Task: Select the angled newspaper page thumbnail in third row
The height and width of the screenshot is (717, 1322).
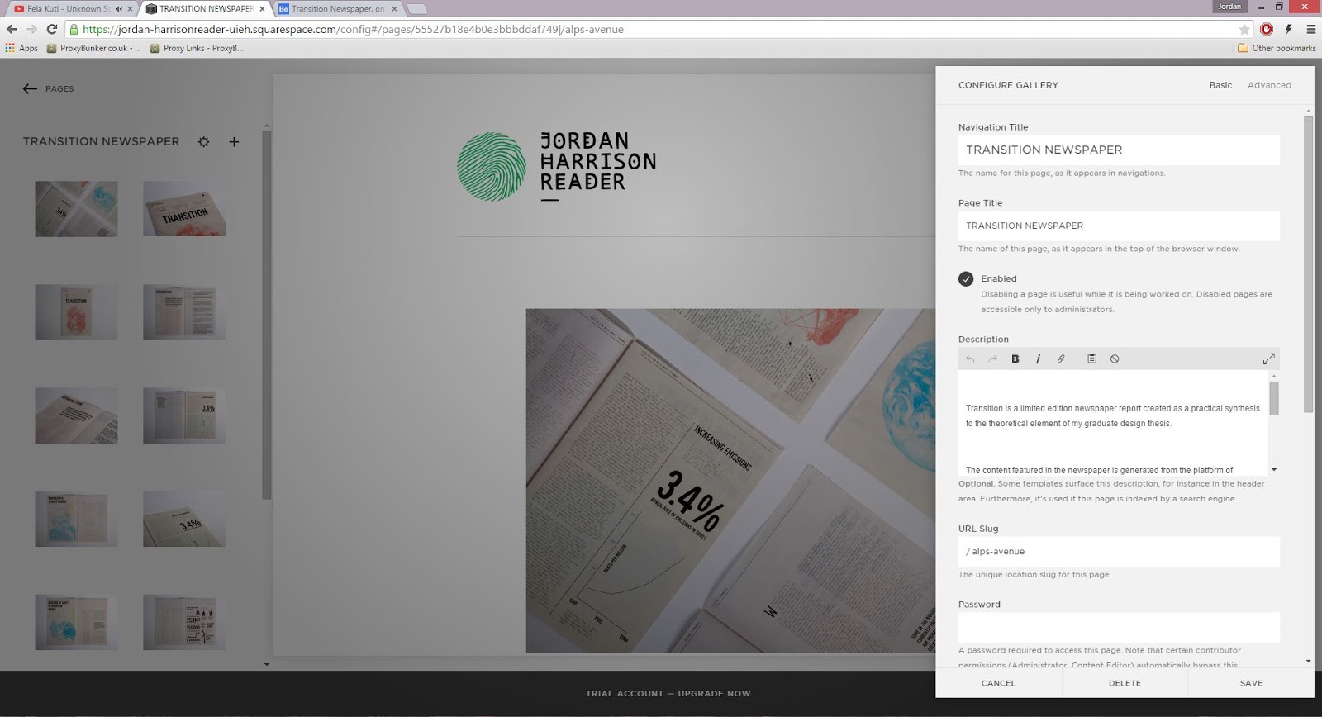Action: pos(76,415)
